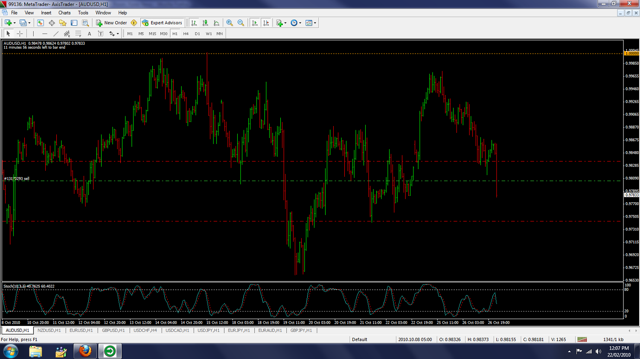Toggle the Chart Shift icon
The image size is (640, 359).
(x=266, y=23)
